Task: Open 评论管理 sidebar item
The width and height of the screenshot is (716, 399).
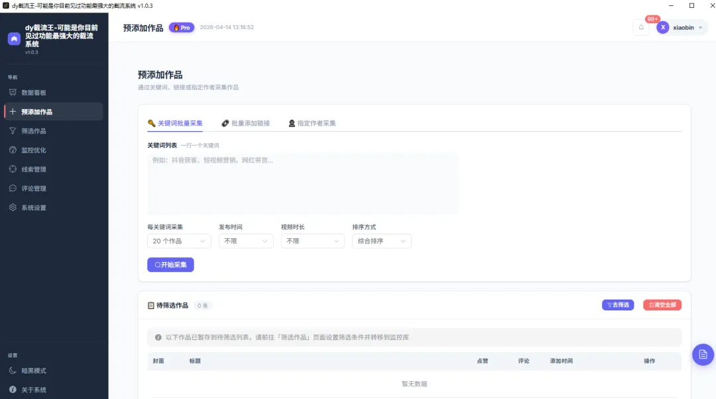Action: coord(54,189)
